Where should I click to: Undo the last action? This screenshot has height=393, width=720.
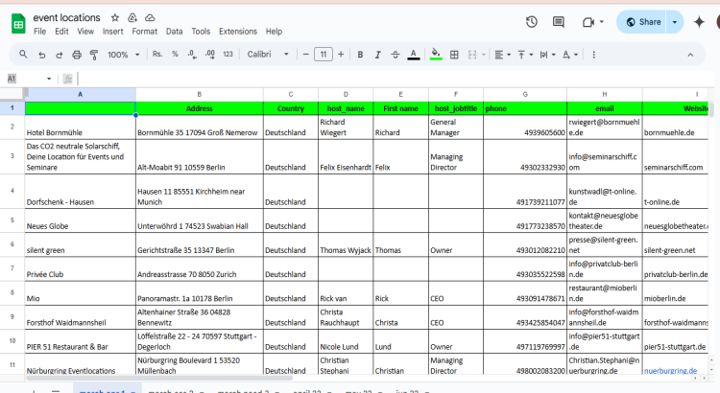click(42, 55)
